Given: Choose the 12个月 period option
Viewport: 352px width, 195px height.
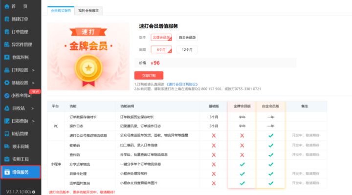Looking at the screenshot, I should tap(187, 49).
